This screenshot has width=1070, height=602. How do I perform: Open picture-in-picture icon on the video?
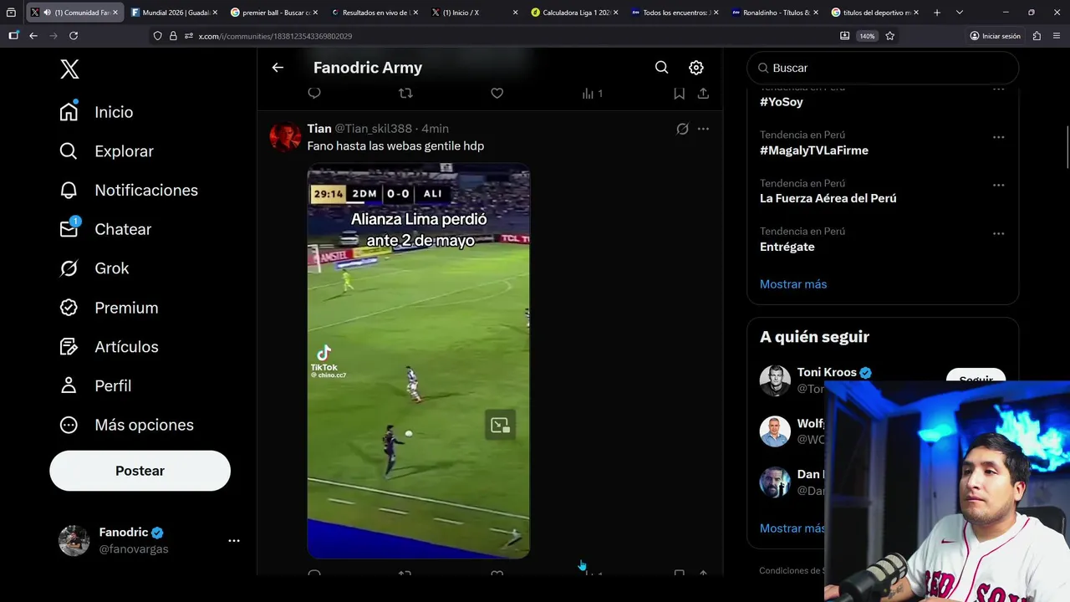click(500, 426)
